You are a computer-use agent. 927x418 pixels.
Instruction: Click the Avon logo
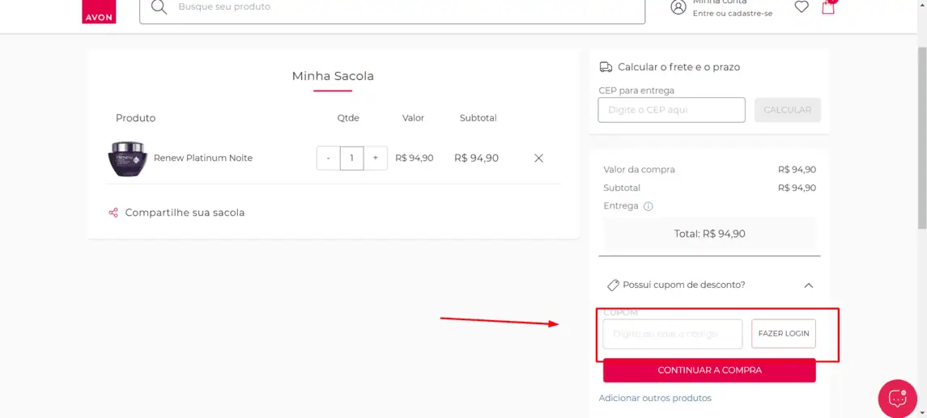click(x=99, y=12)
